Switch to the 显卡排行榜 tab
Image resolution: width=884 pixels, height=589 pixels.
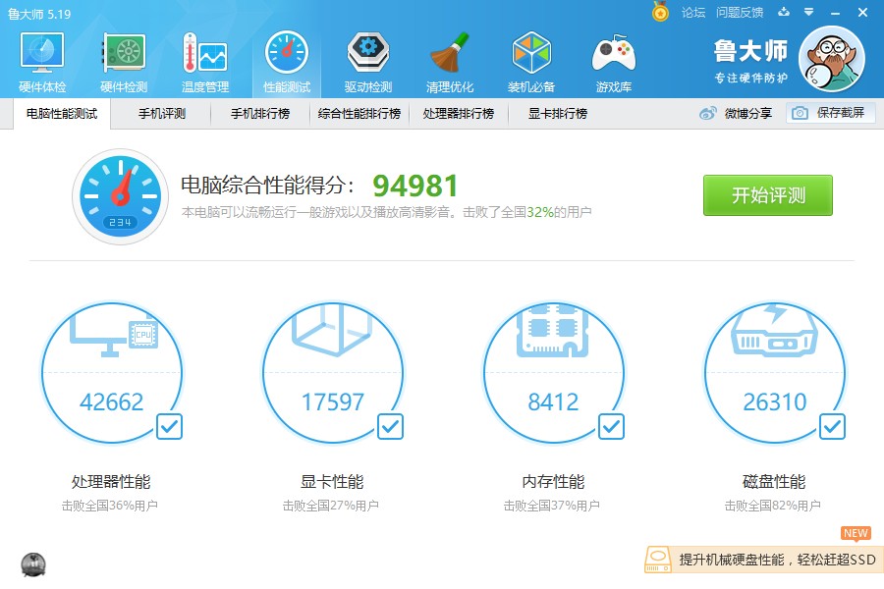pos(556,113)
